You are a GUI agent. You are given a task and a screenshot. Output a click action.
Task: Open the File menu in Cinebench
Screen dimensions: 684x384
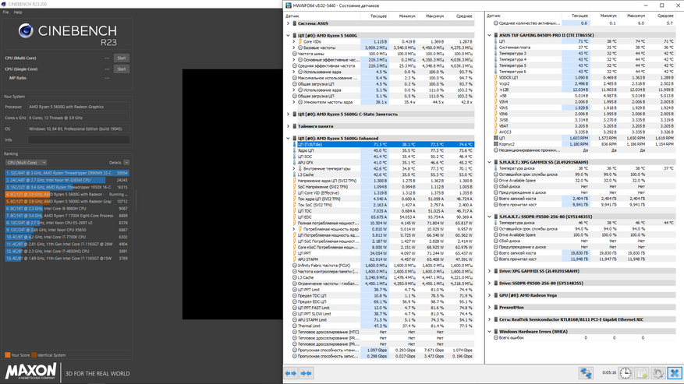pos(5,12)
